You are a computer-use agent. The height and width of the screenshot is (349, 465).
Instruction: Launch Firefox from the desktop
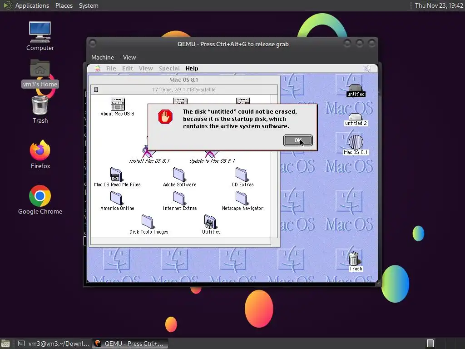(x=40, y=155)
